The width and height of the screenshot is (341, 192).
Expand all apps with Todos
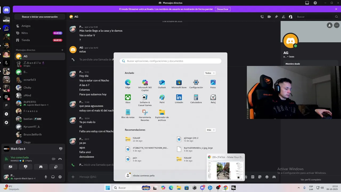point(210,73)
